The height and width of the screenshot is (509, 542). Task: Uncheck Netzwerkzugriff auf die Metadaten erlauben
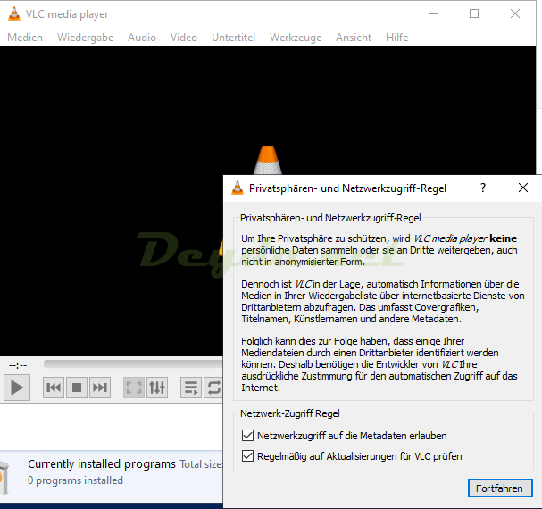pos(248,436)
